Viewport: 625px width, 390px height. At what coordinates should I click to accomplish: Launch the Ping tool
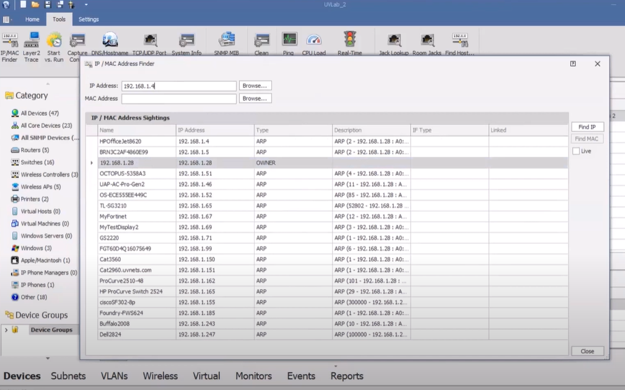pos(289,44)
